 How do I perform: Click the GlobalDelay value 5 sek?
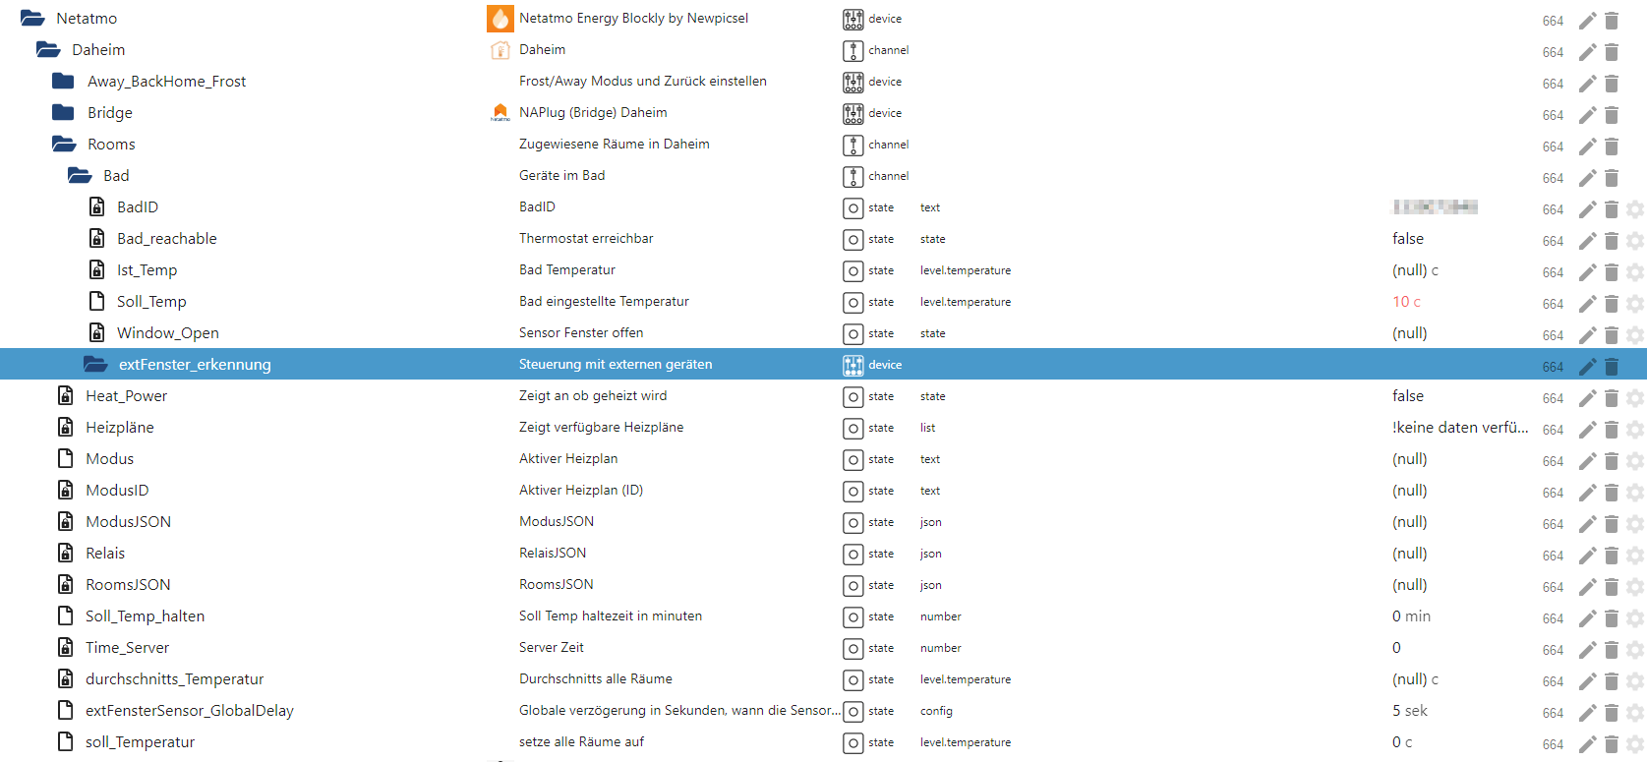tap(1410, 710)
